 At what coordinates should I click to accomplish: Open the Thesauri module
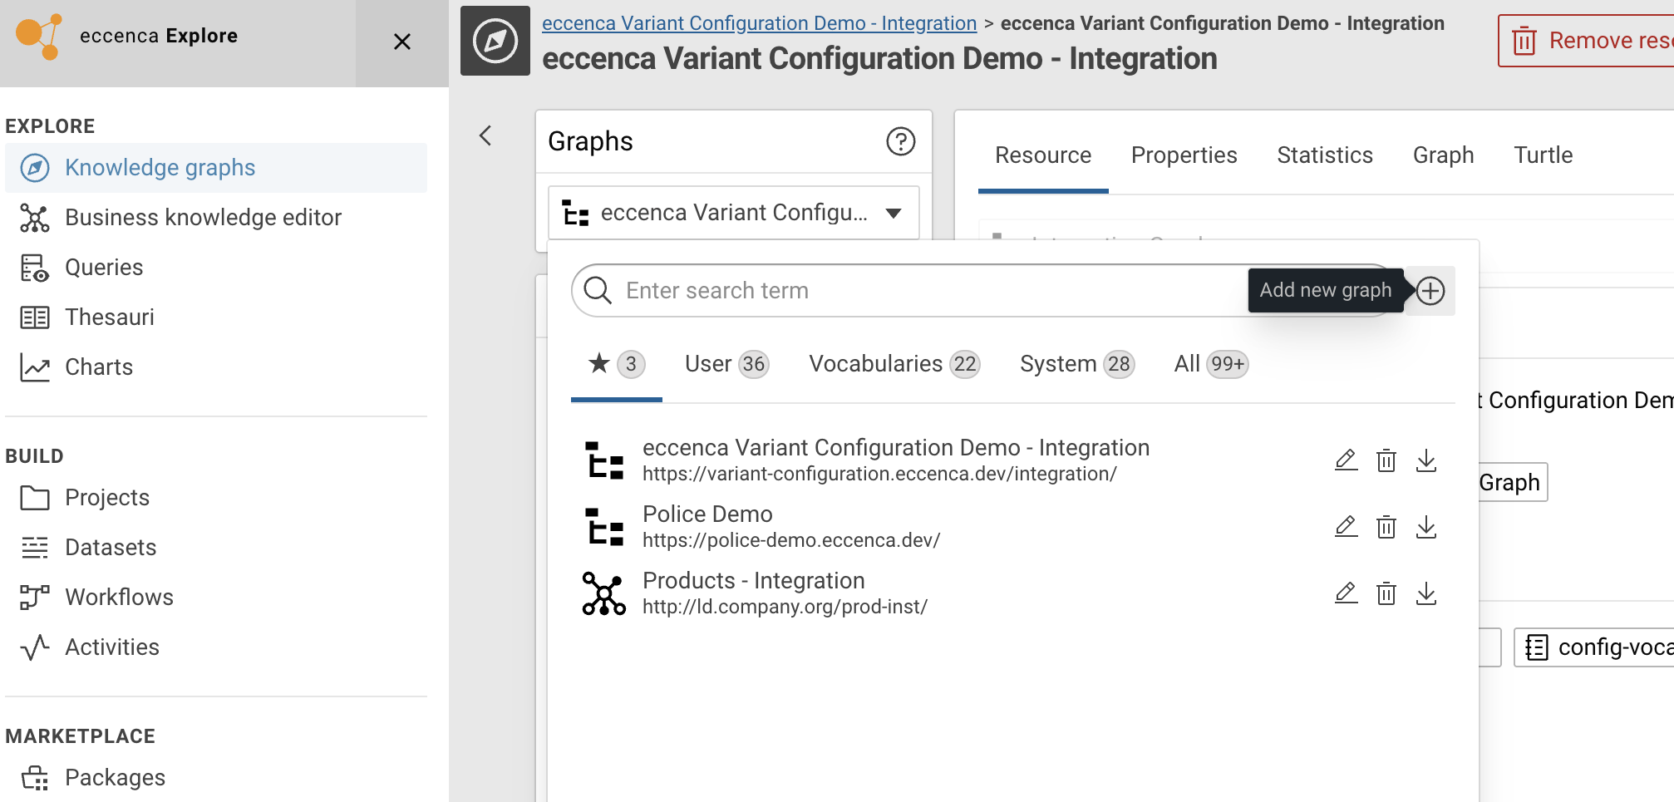(x=216, y=317)
